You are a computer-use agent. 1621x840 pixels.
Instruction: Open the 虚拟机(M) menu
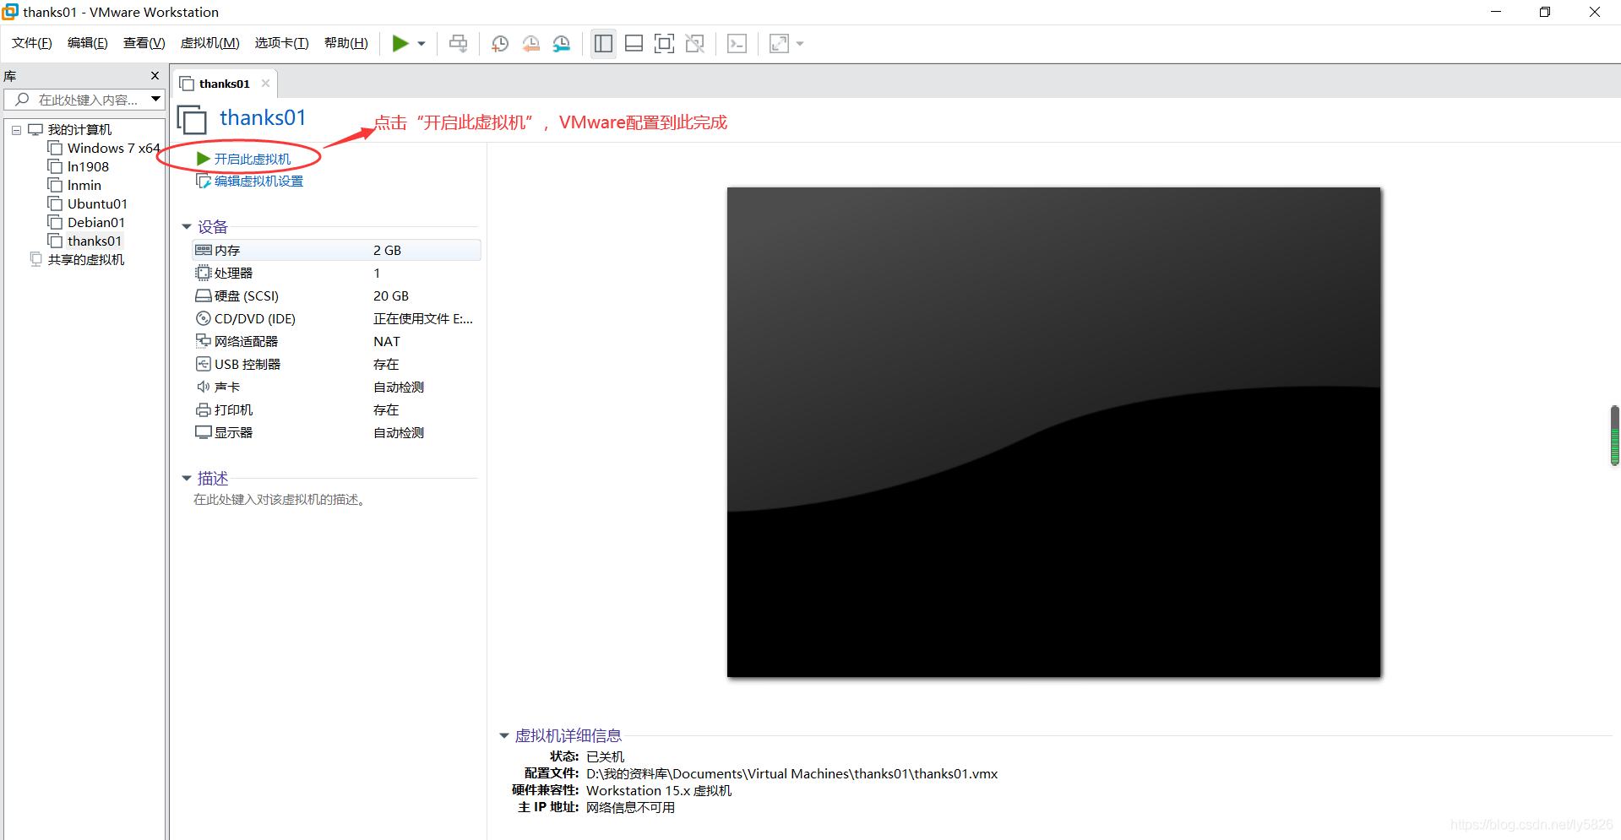coord(210,43)
